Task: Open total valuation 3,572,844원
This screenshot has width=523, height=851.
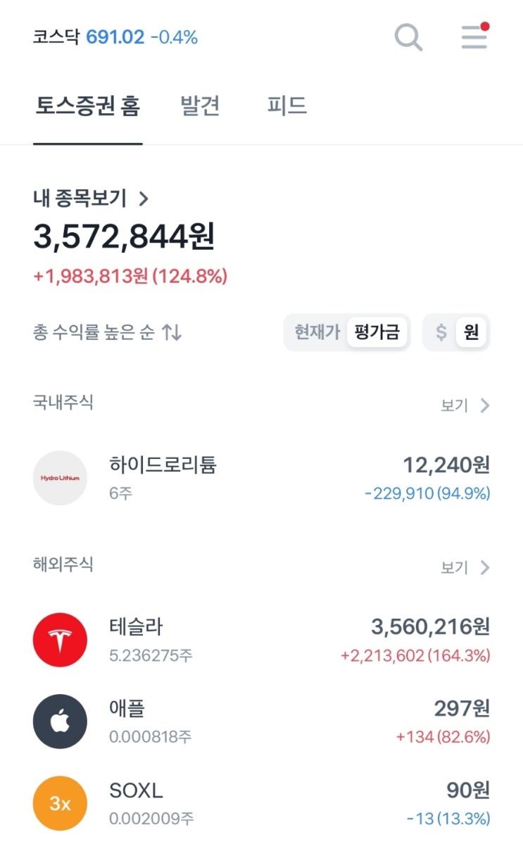Action: [x=124, y=237]
